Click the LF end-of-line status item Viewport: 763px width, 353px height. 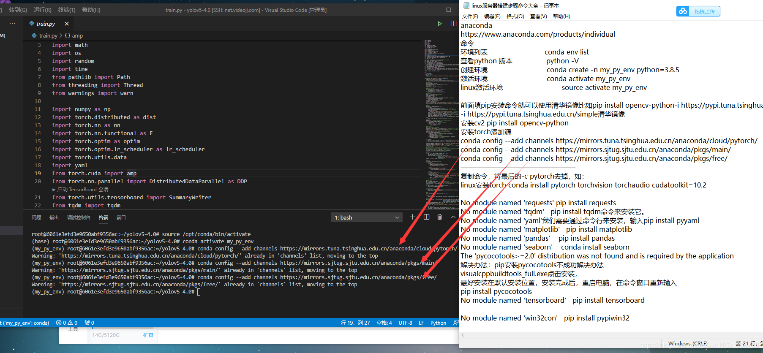pos(421,323)
